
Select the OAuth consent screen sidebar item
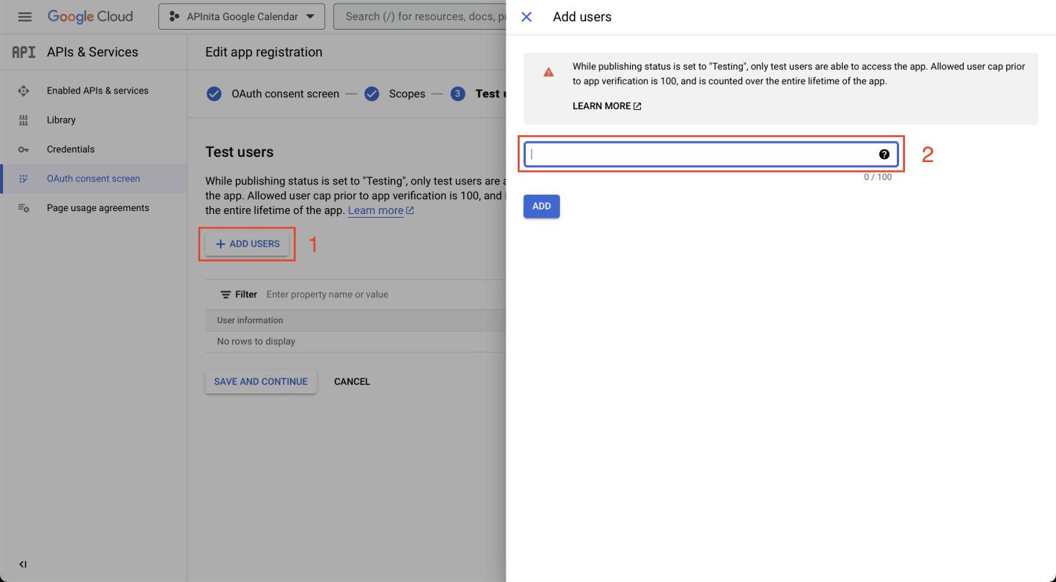pos(93,178)
